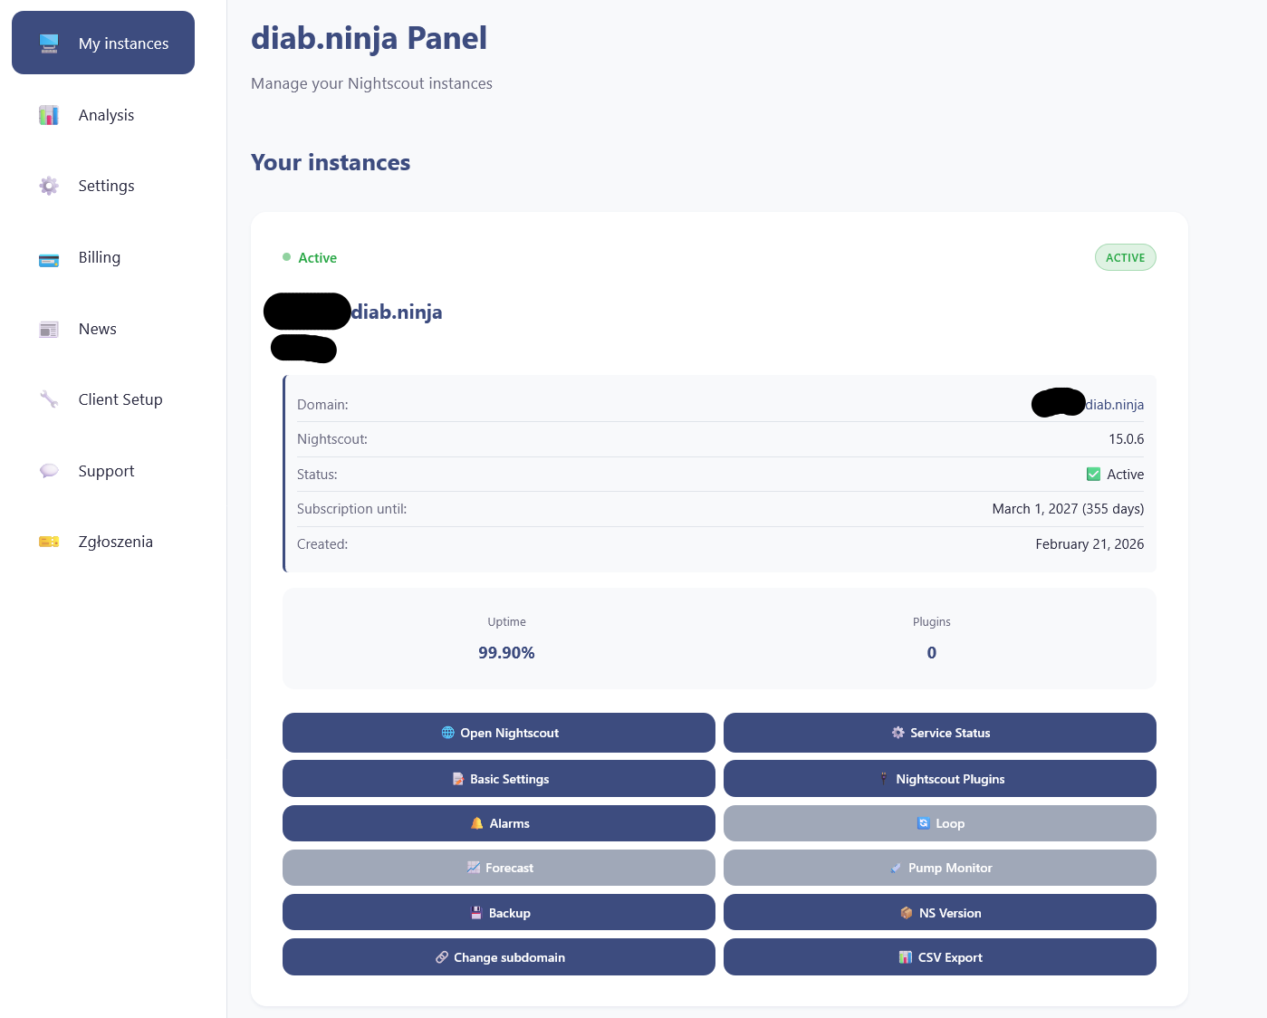The width and height of the screenshot is (1267, 1018).
Task: Click the green checkmark icon in Status row
Action: [1094, 475]
